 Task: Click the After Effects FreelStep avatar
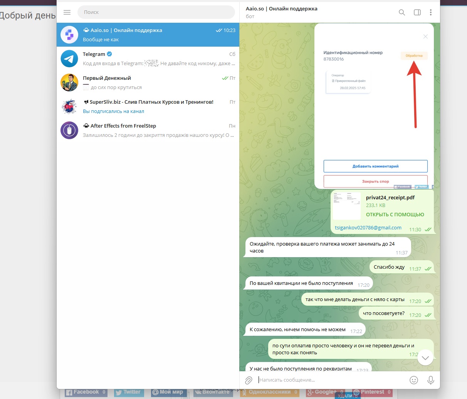(x=69, y=130)
